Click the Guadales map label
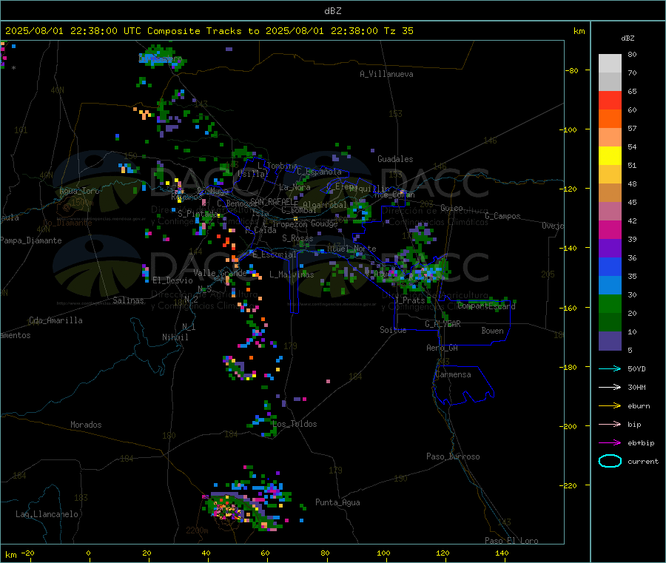 coord(395,159)
